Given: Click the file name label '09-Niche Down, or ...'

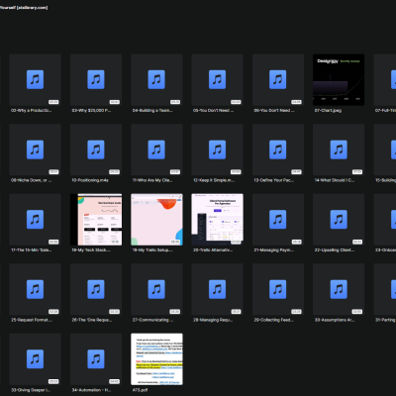Looking at the screenshot, I should pyautogui.click(x=31, y=180).
